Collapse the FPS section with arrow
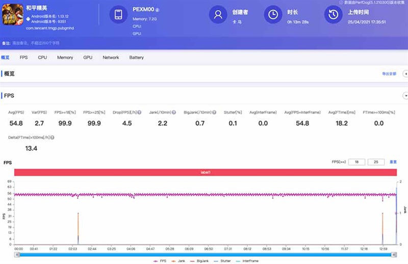This screenshot has width=408, height=264. click(405, 96)
